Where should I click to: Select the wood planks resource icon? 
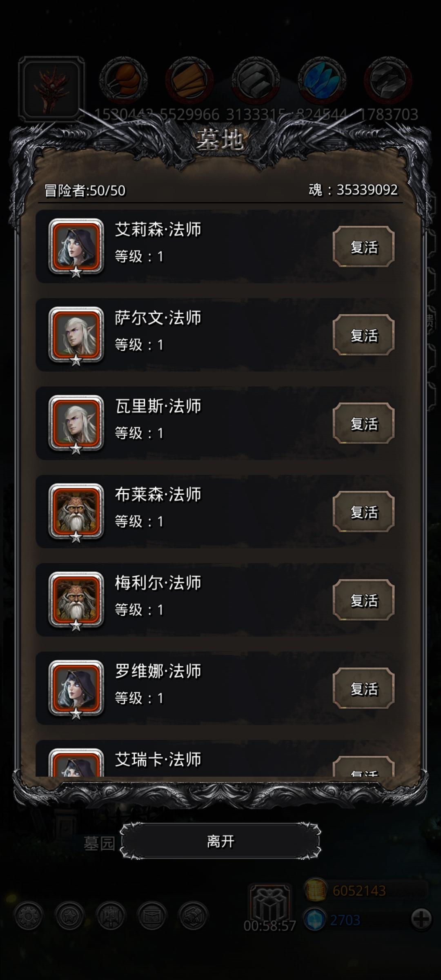[x=189, y=80]
